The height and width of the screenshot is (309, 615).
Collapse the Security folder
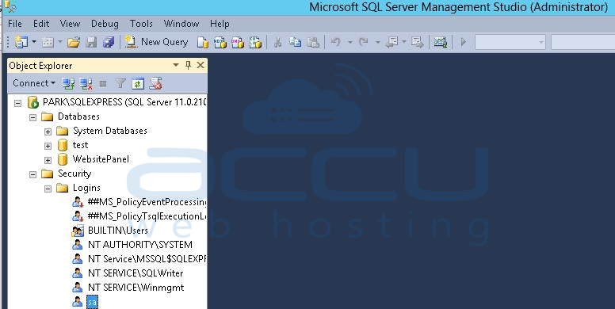coord(33,174)
